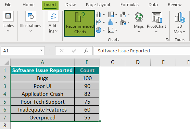
Task: Expand Pie chart dropdown arrow
Action: 104,30
